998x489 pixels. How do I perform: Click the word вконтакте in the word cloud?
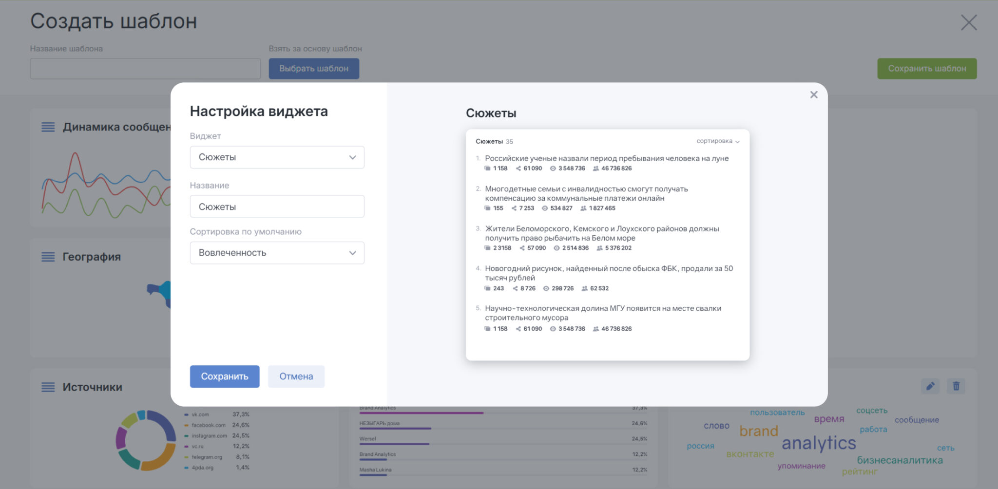click(x=750, y=454)
